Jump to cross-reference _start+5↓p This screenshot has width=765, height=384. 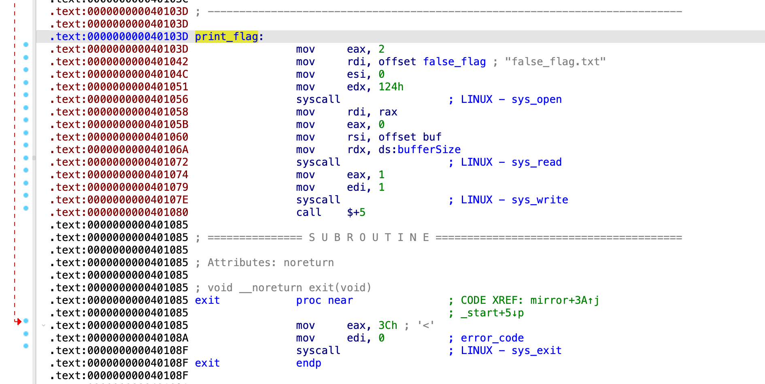[x=492, y=313]
